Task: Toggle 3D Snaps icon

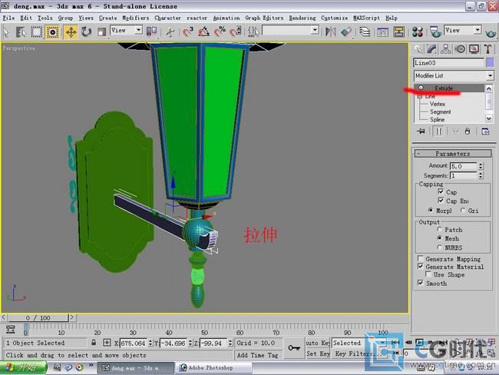Action: [188, 32]
